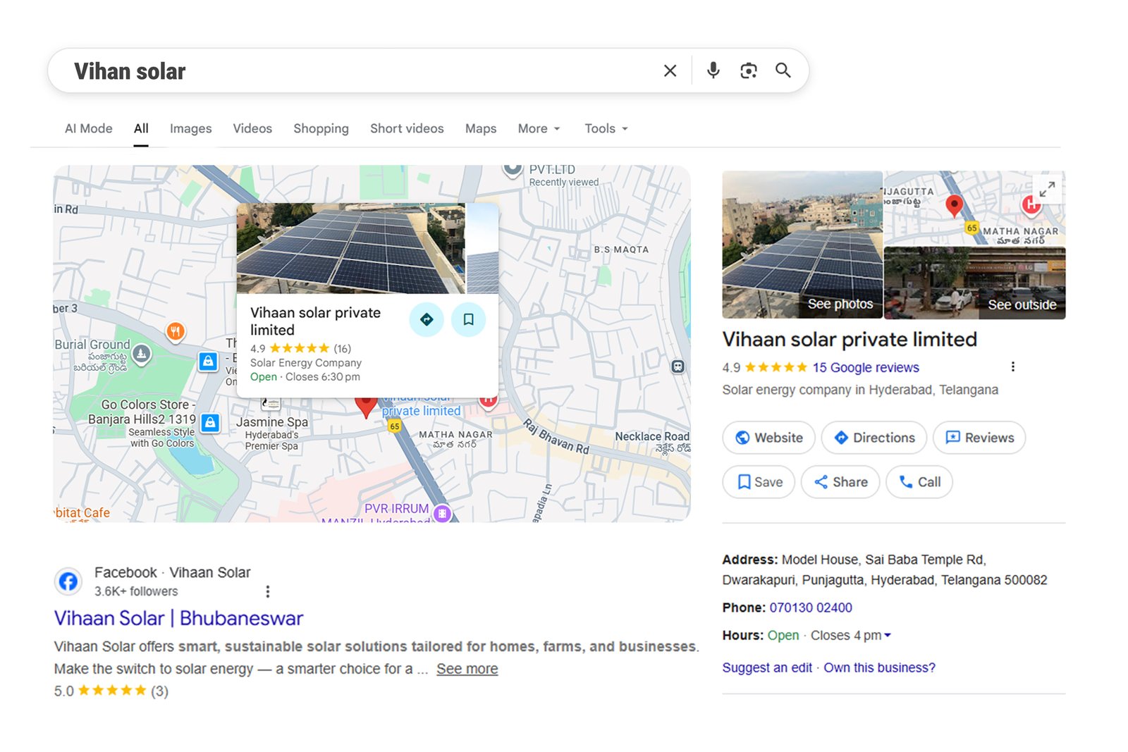The width and height of the screenshot is (1128, 752).
Task: Open three-dot menu beside the Google reviews rating
Action: point(1013,366)
